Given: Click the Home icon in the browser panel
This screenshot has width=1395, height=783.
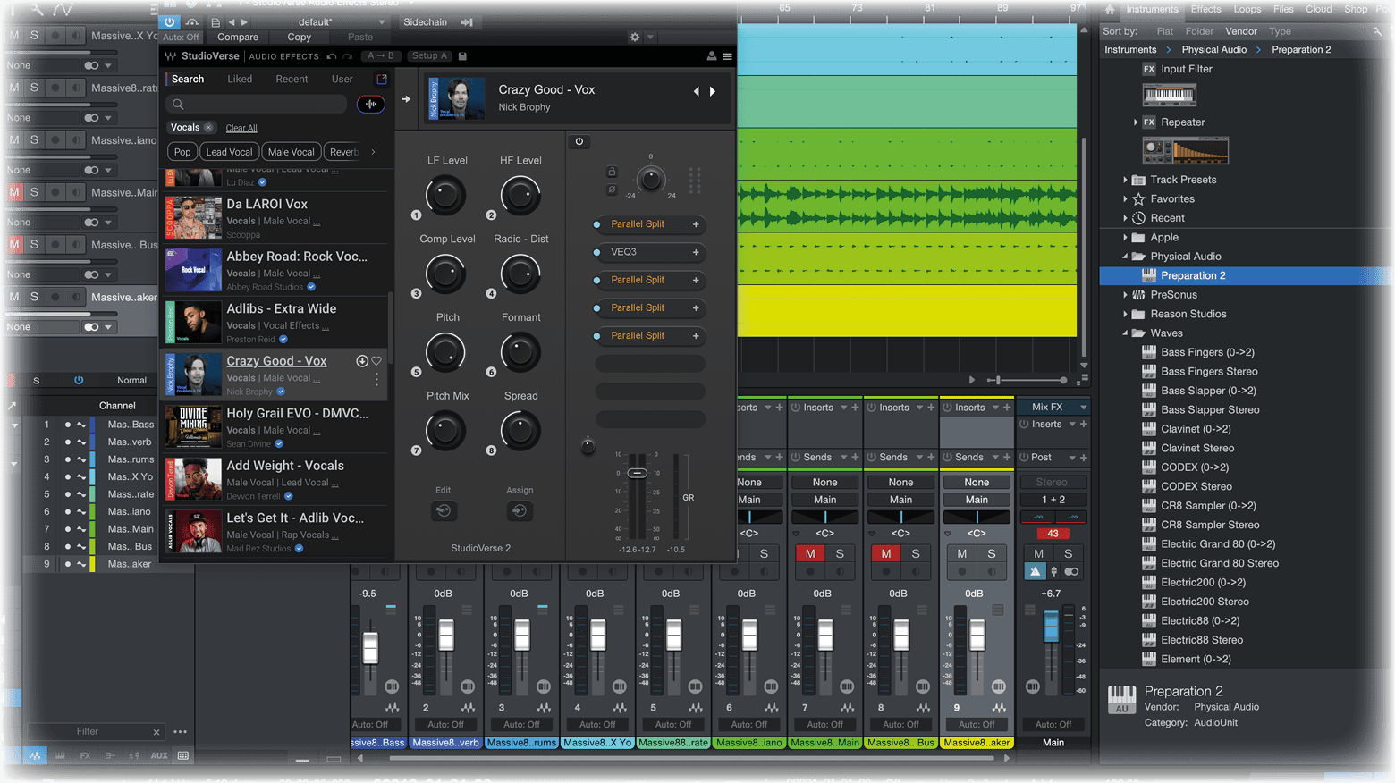Looking at the screenshot, I should click(1110, 10).
